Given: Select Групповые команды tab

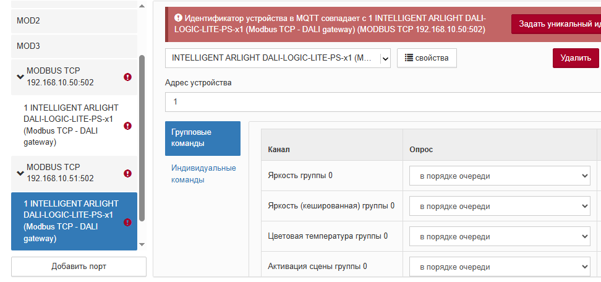Looking at the screenshot, I should tap(202, 139).
